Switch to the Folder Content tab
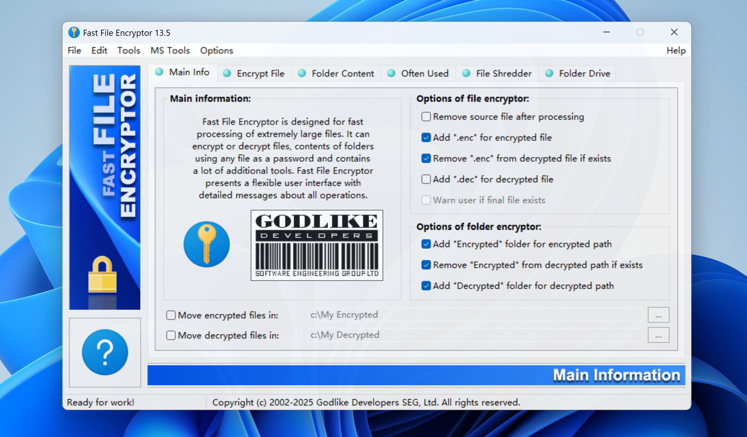The width and height of the screenshot is (747, 437). 336,74
